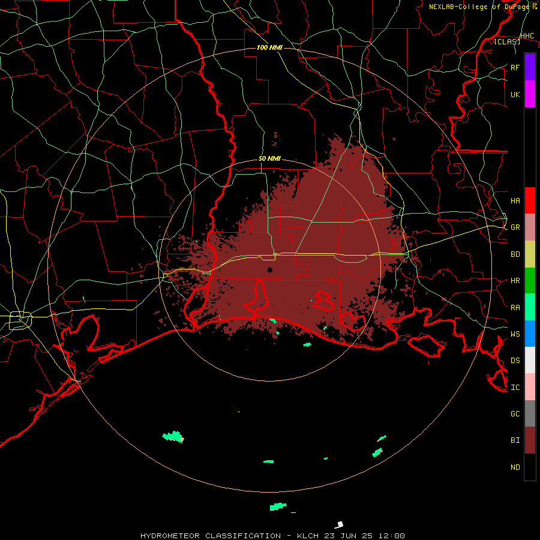Click the BD label in the legend

515,254
